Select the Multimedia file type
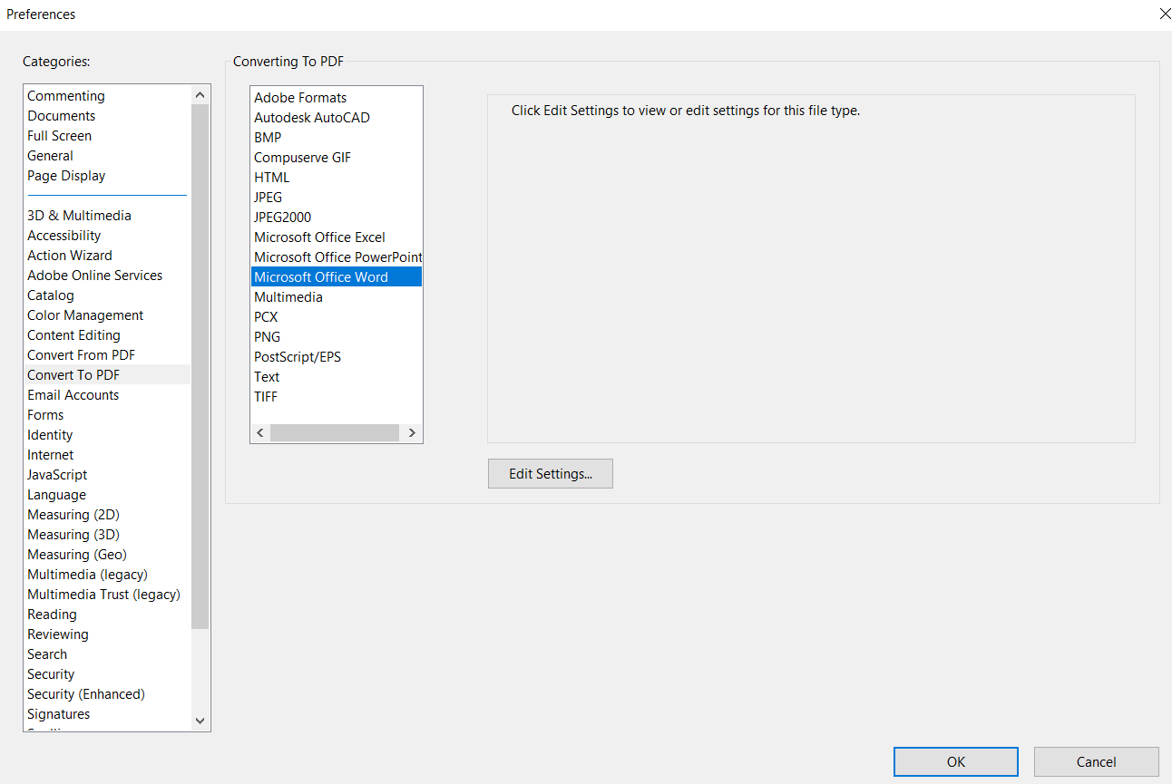 [x=288, y=296]
